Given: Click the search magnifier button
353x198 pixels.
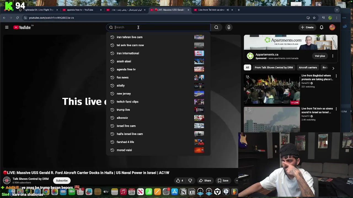Looking at the screenshot, I should point(216,27).
